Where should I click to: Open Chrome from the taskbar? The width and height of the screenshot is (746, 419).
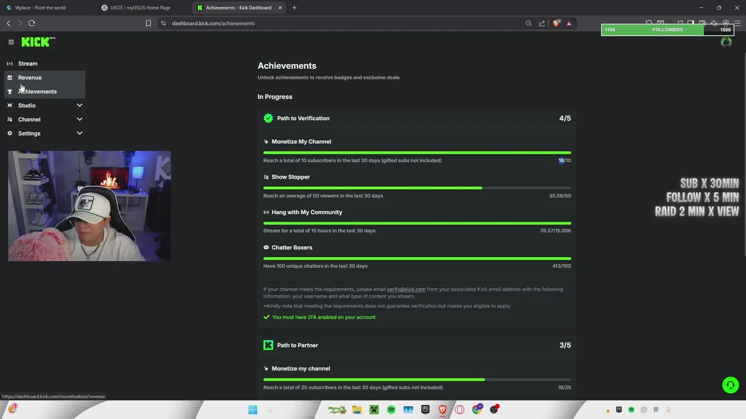click(477, 410)
